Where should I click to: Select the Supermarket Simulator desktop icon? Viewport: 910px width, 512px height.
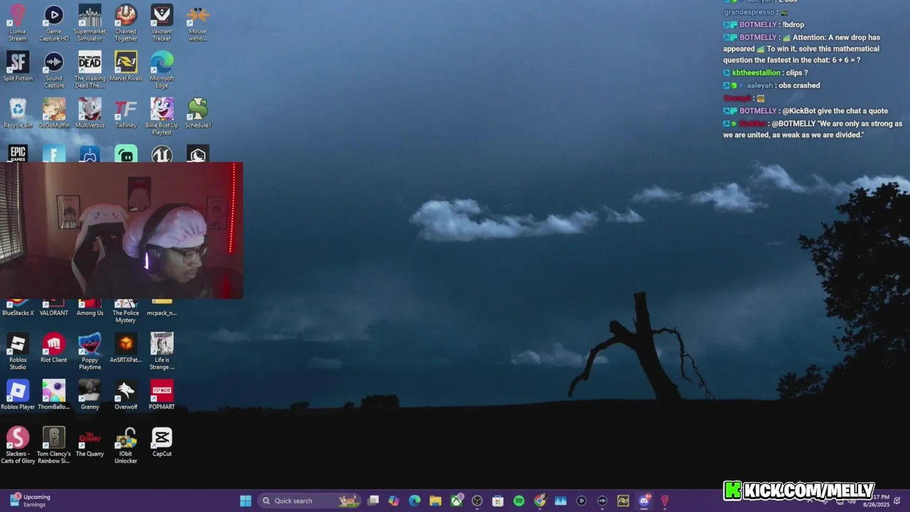90,23
